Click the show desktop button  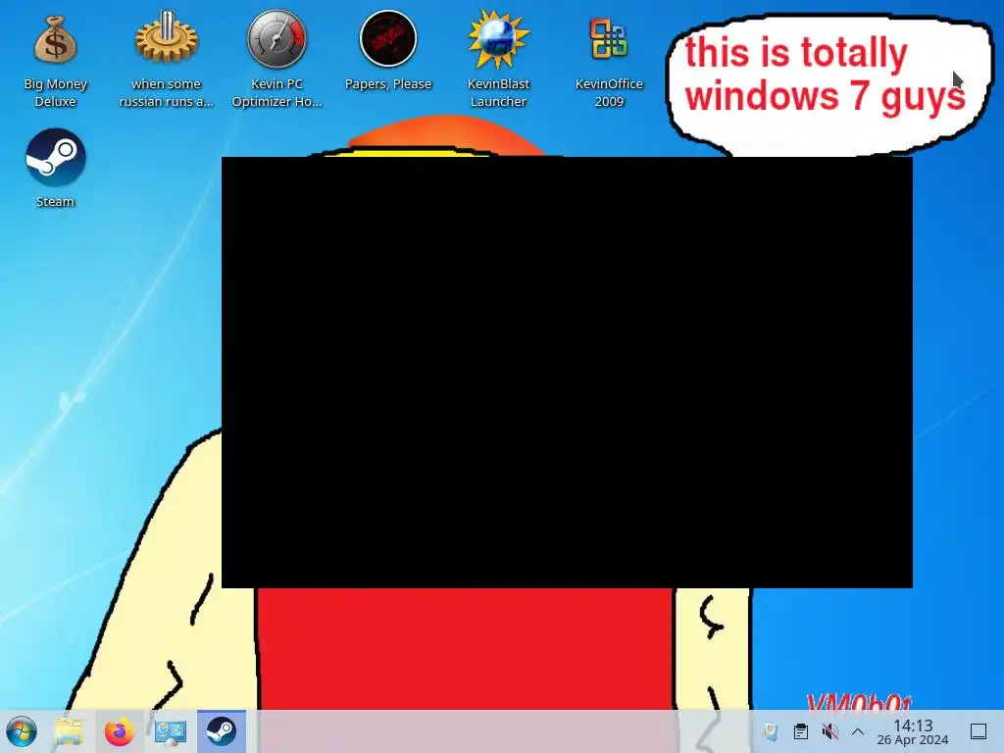979,731
